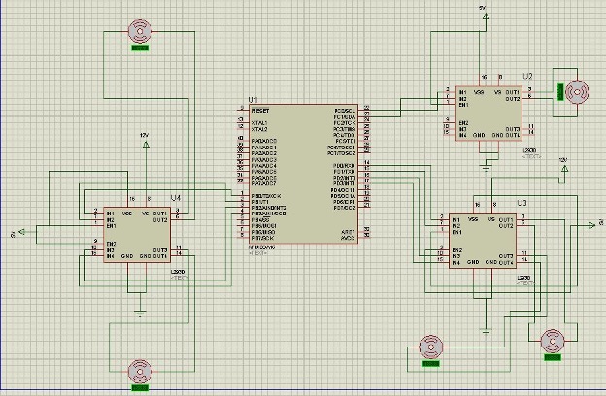Select the U3 L293D driver chip body
The width and height of the screenshot is (606, 396).
coord(483,241)
